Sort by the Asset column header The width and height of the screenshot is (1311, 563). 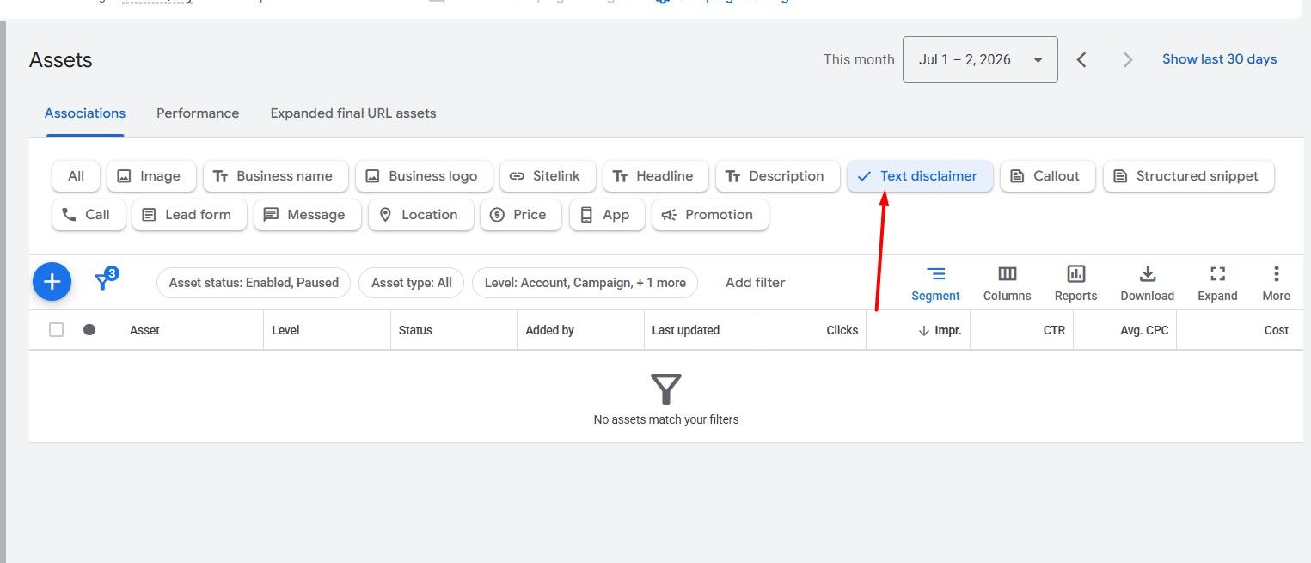click(x=144, y=330)
